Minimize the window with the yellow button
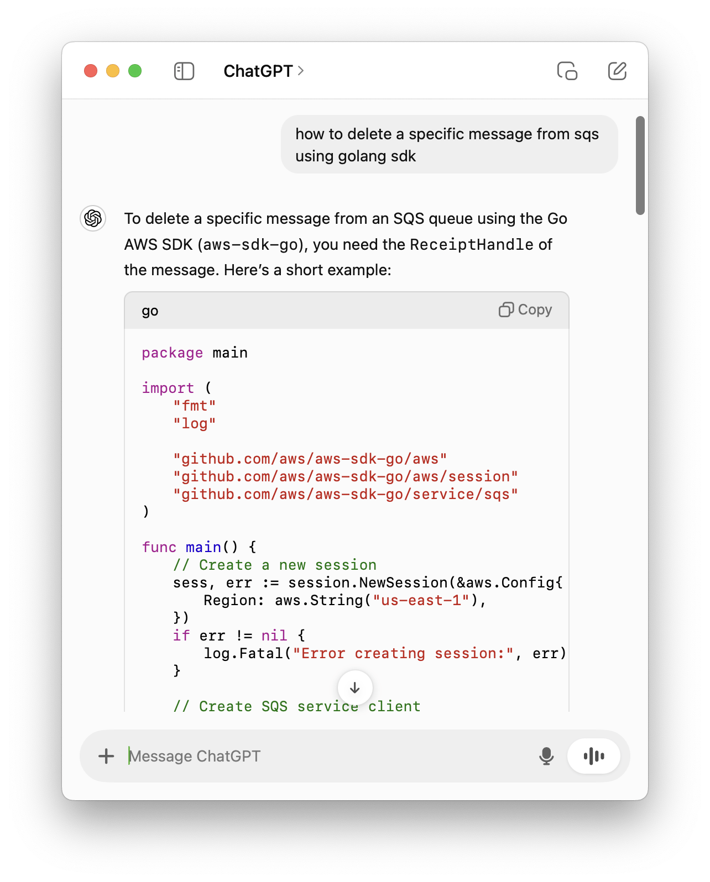The height and width of the screenshot is (882, 710). [x=113, y=71]
